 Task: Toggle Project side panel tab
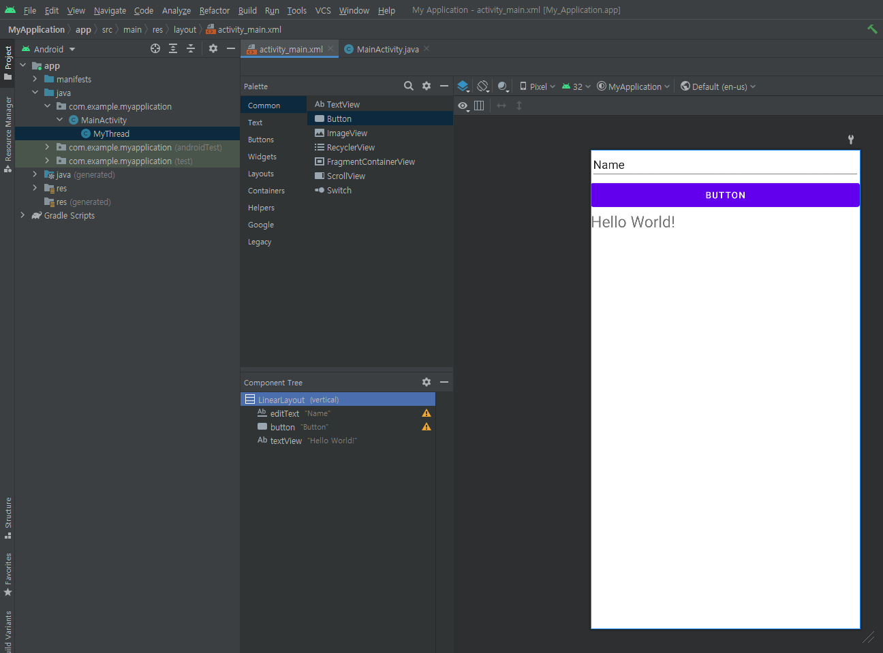coord(7,63)
